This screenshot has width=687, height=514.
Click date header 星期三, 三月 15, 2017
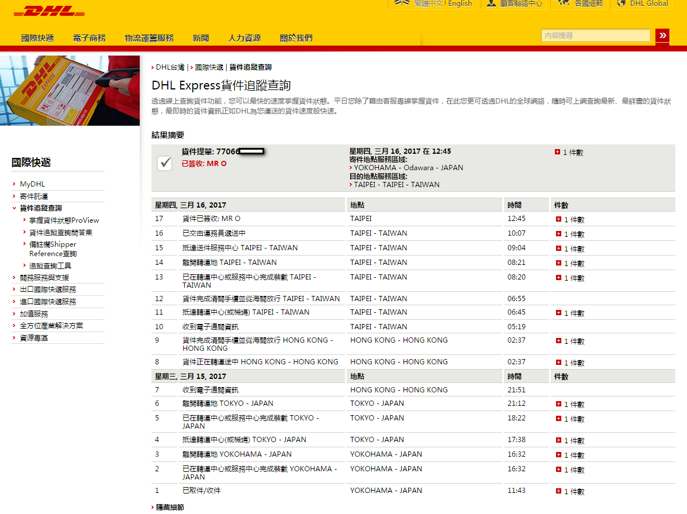[x=191, y=377]
